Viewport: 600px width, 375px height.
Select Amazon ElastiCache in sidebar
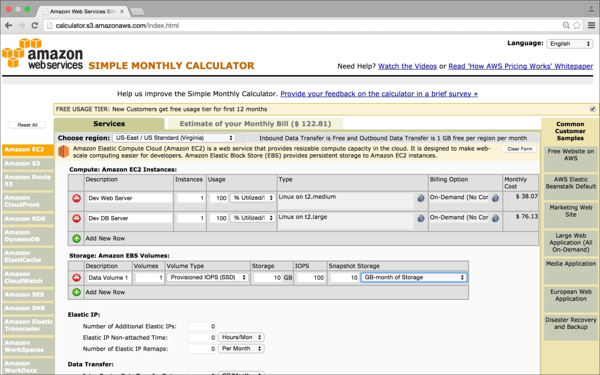tap(28, 256)
